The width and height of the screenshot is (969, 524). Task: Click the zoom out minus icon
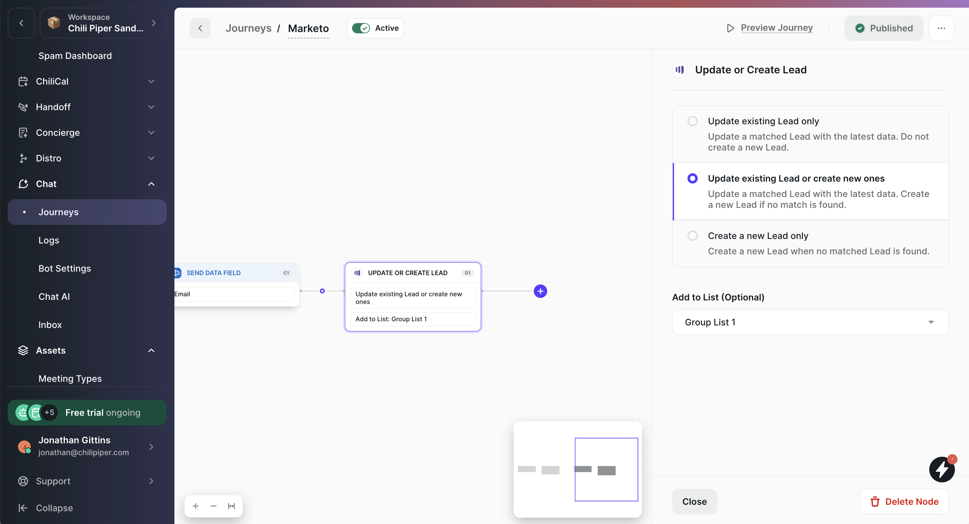pyautogui.click(x=213, y=506)
